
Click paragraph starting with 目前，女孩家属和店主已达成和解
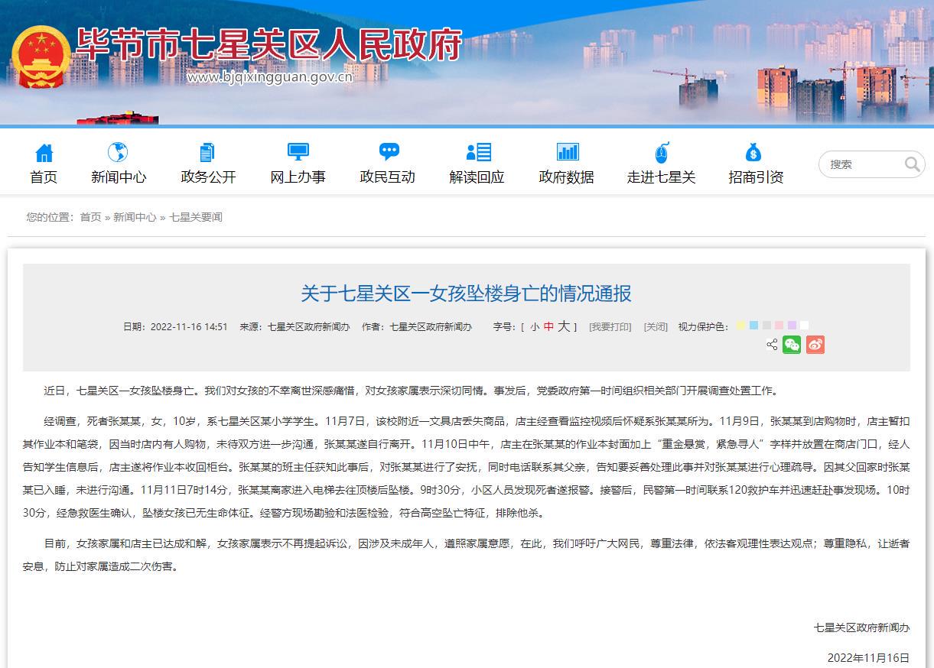pos(466,556)
